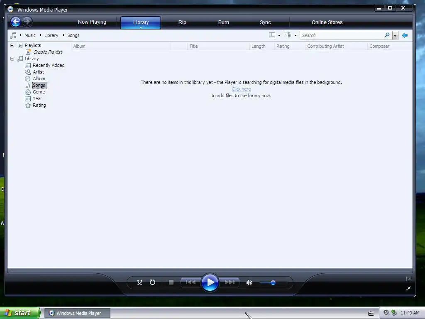Open the layout options icon
The width and height of the screenshot is (425, 319).
coord(272,35)
